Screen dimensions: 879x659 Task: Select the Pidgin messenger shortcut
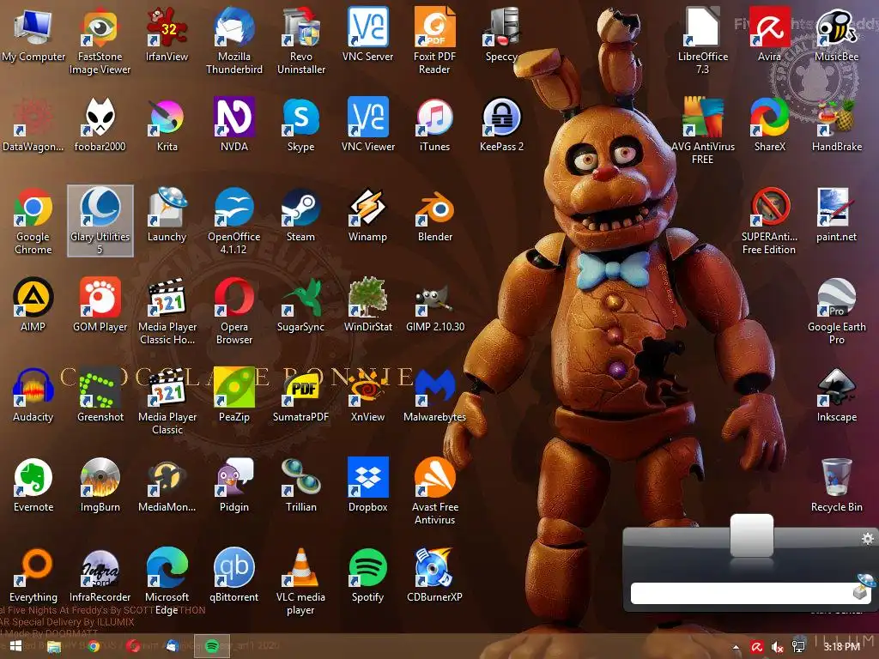pos(233,487)
